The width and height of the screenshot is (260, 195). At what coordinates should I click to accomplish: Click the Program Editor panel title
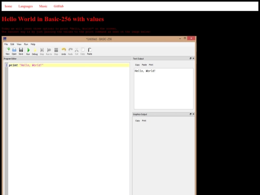pos(10,59)
